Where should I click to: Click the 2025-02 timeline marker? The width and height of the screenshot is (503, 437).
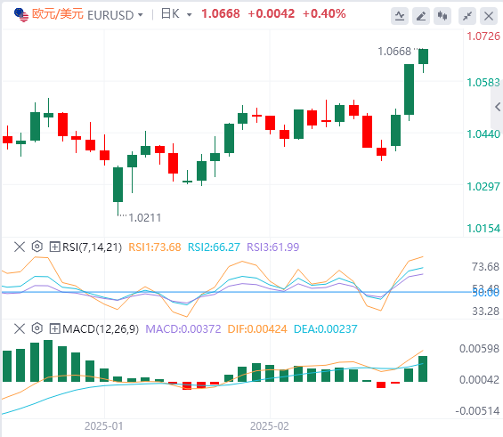[270, 426]
